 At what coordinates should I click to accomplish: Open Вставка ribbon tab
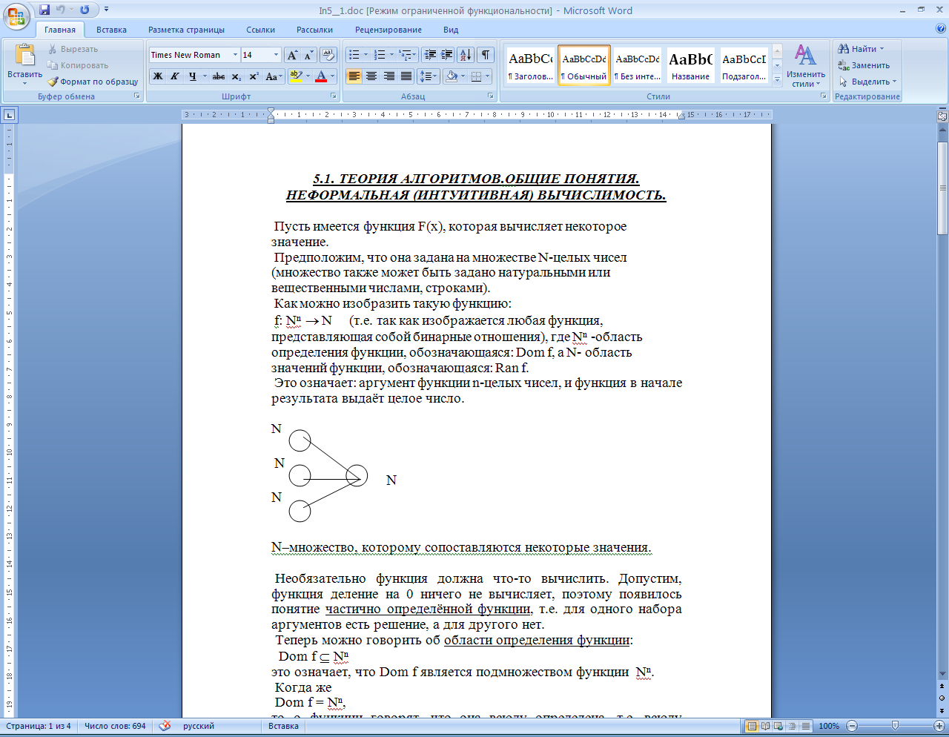(111, 30)
